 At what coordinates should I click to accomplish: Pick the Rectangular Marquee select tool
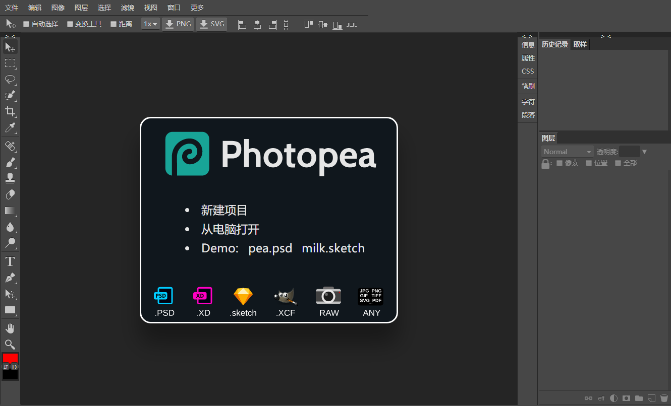[10, 63]
